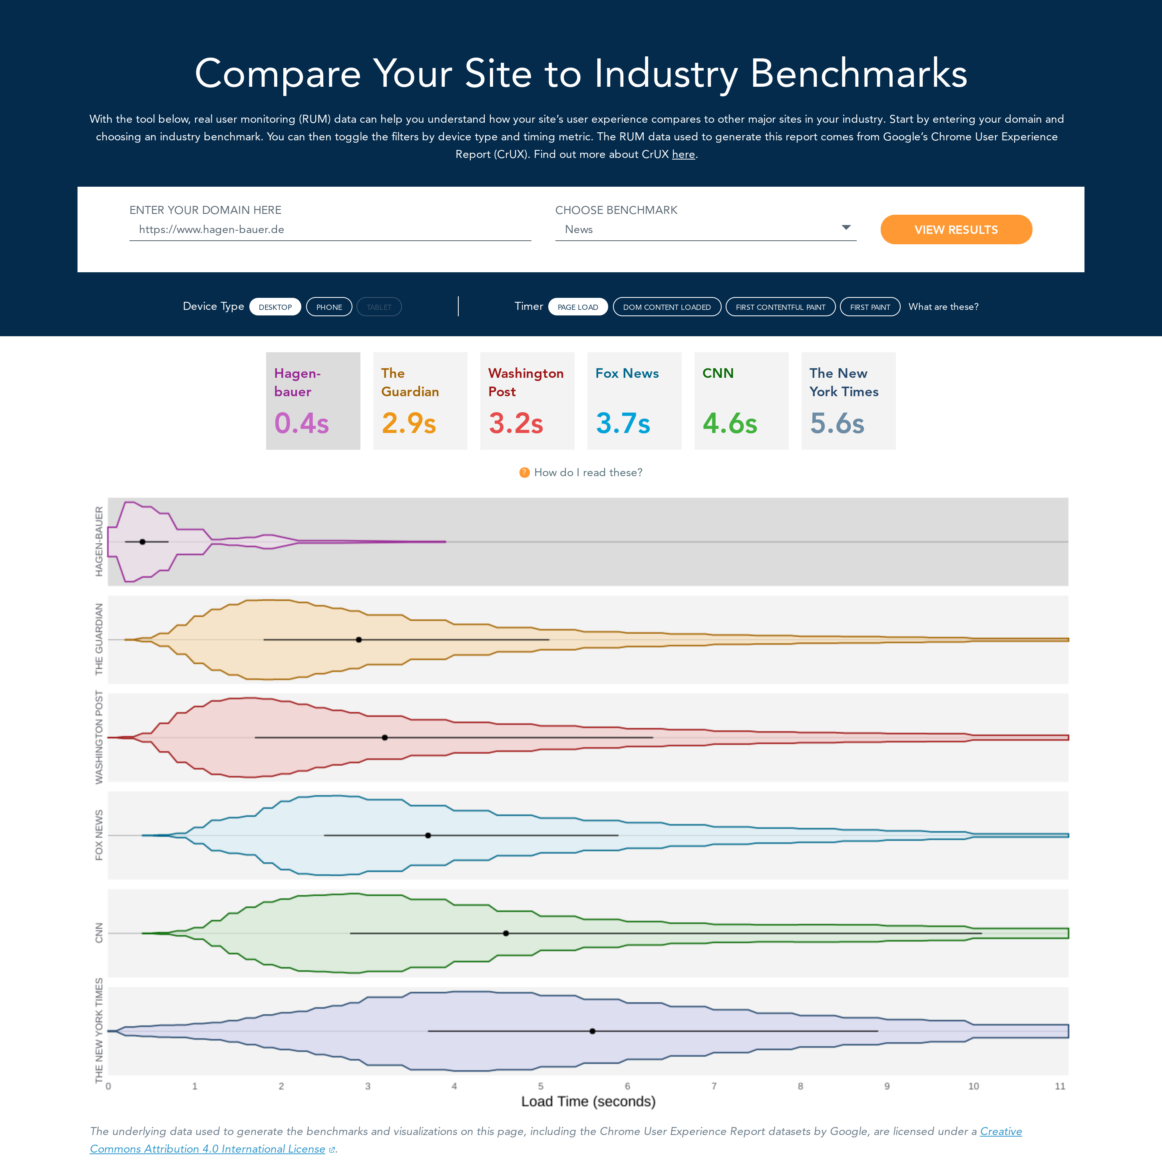Image resolution: width=1162 pixels, height=1165 pixels.
Task: Click the Benchmark dropdown arrow
Action: tap(846, 228)
